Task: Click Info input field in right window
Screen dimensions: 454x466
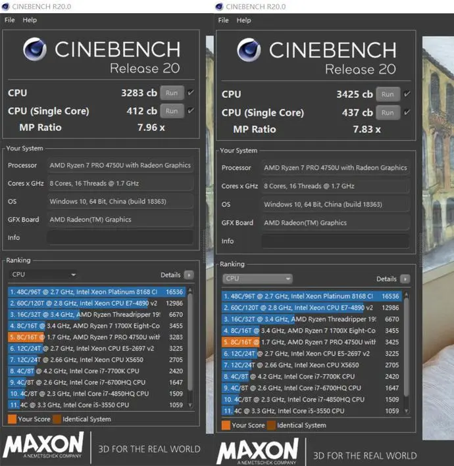Action: 336,241
